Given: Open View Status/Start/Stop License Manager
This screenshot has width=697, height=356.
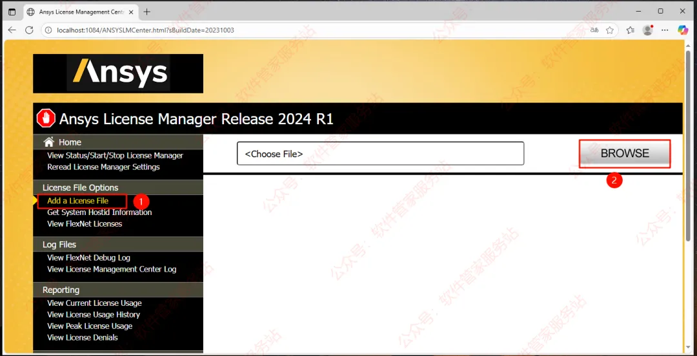Looking at the screenshot, I should (115, 156).
